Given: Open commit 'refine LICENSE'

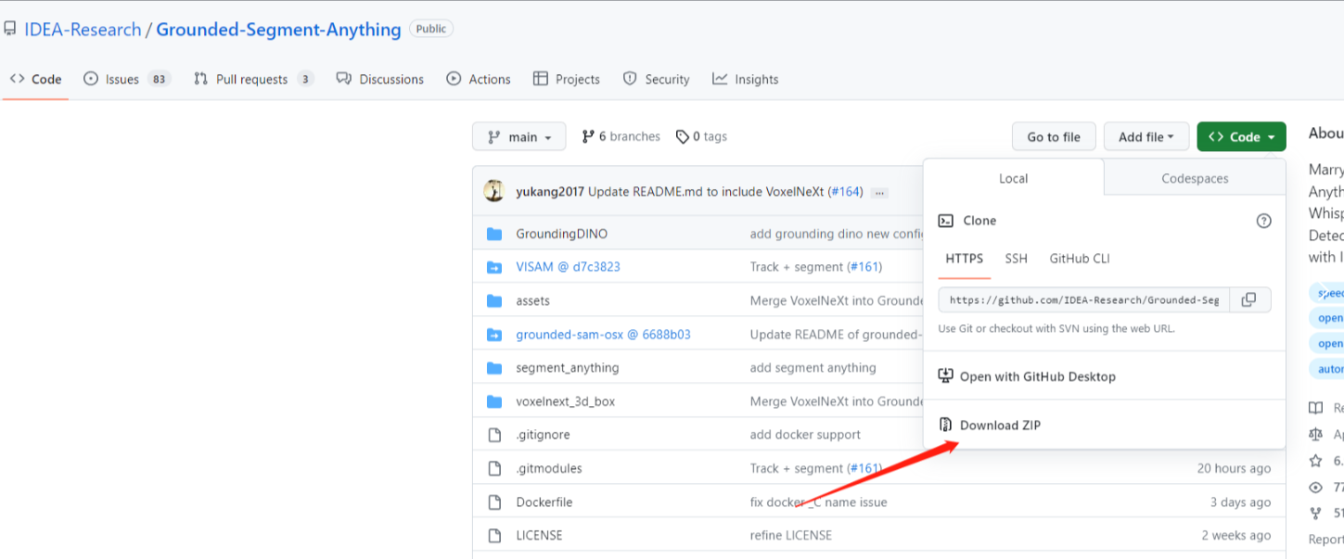Looking at the screenshot, I should pos(790,535).
